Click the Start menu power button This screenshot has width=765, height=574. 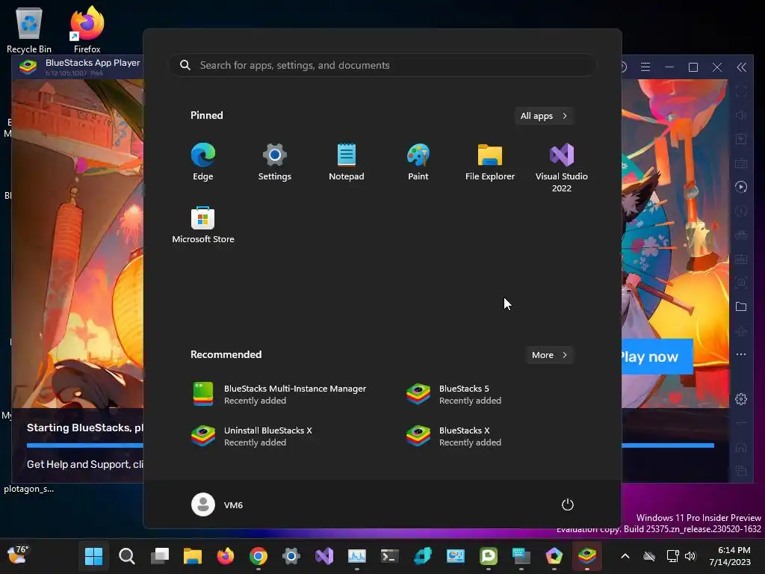coord(568,504)
